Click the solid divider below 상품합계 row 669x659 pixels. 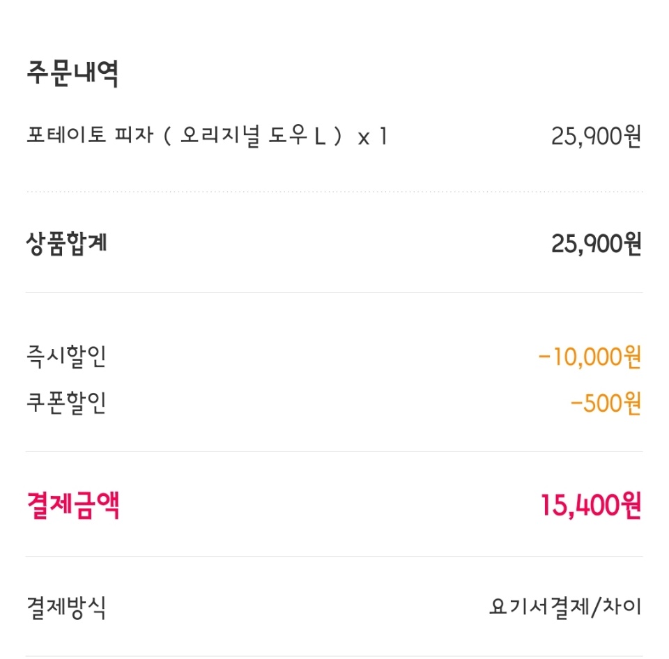(334, 293)
